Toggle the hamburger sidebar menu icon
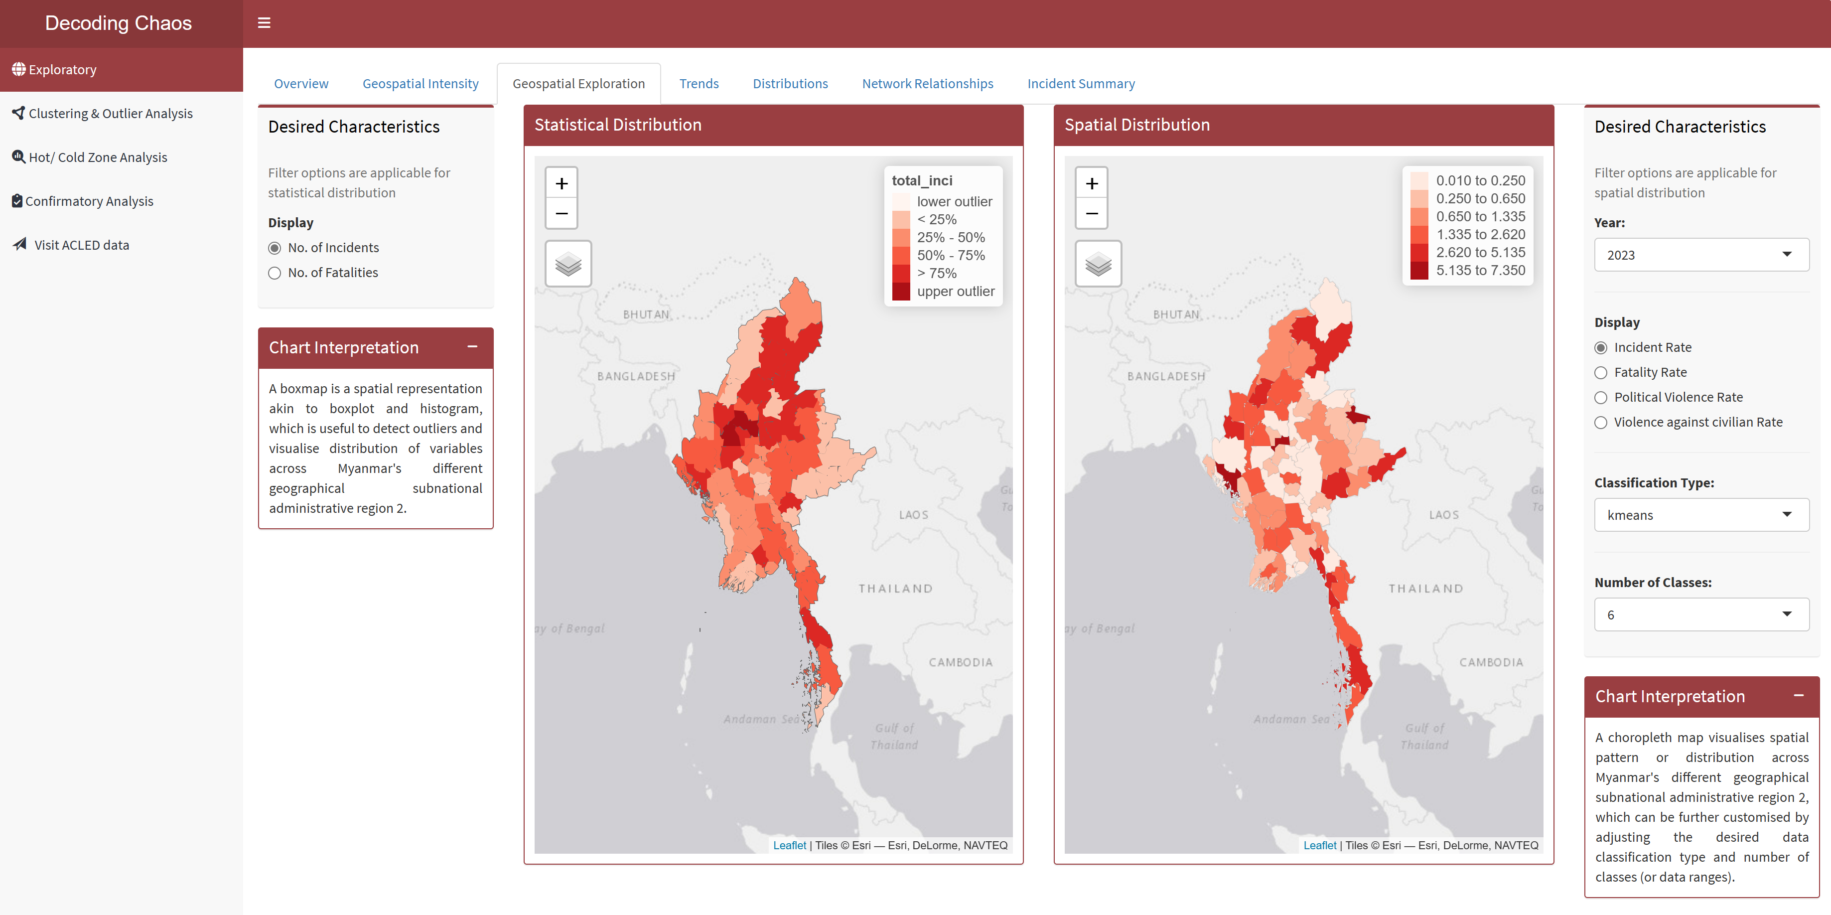 (x=264, y=23)
